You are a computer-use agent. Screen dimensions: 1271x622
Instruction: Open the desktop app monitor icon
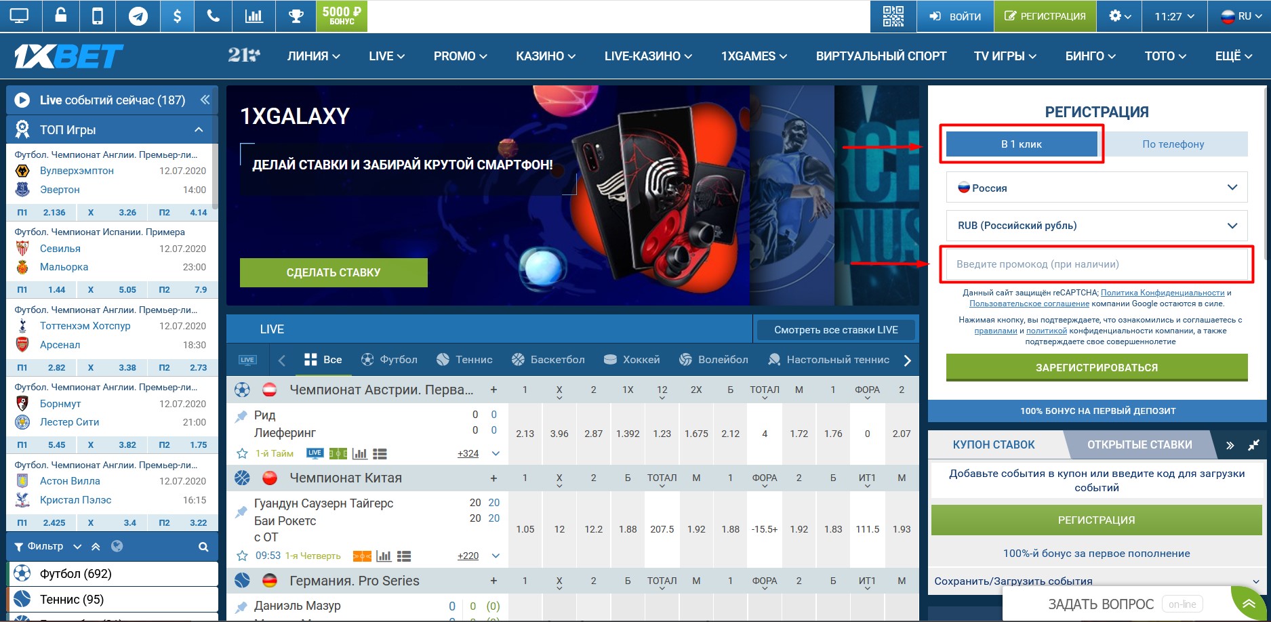pos(20,16)
